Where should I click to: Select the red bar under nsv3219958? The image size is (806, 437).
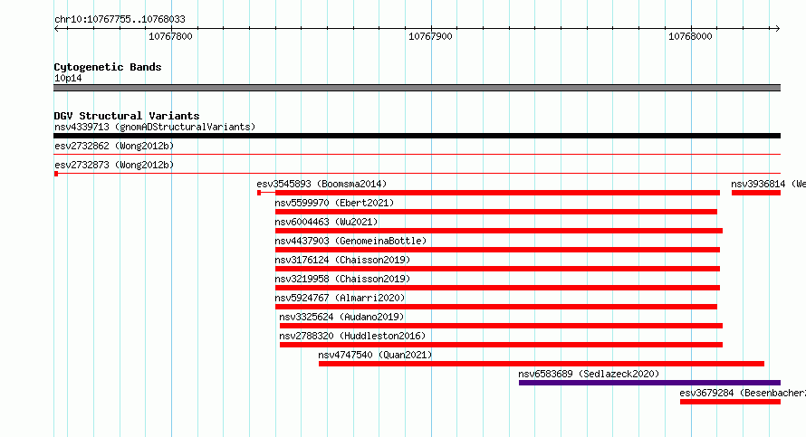coord(497,288)
